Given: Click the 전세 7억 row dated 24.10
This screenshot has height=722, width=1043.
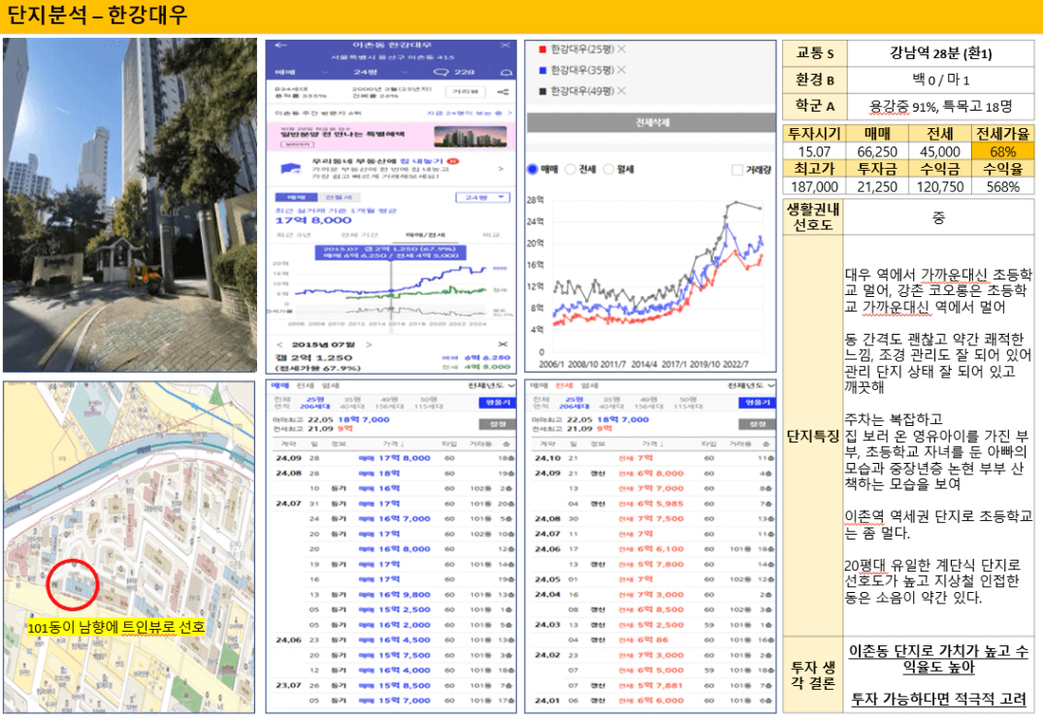Looking at the screenshot, I should click(653, 458).
